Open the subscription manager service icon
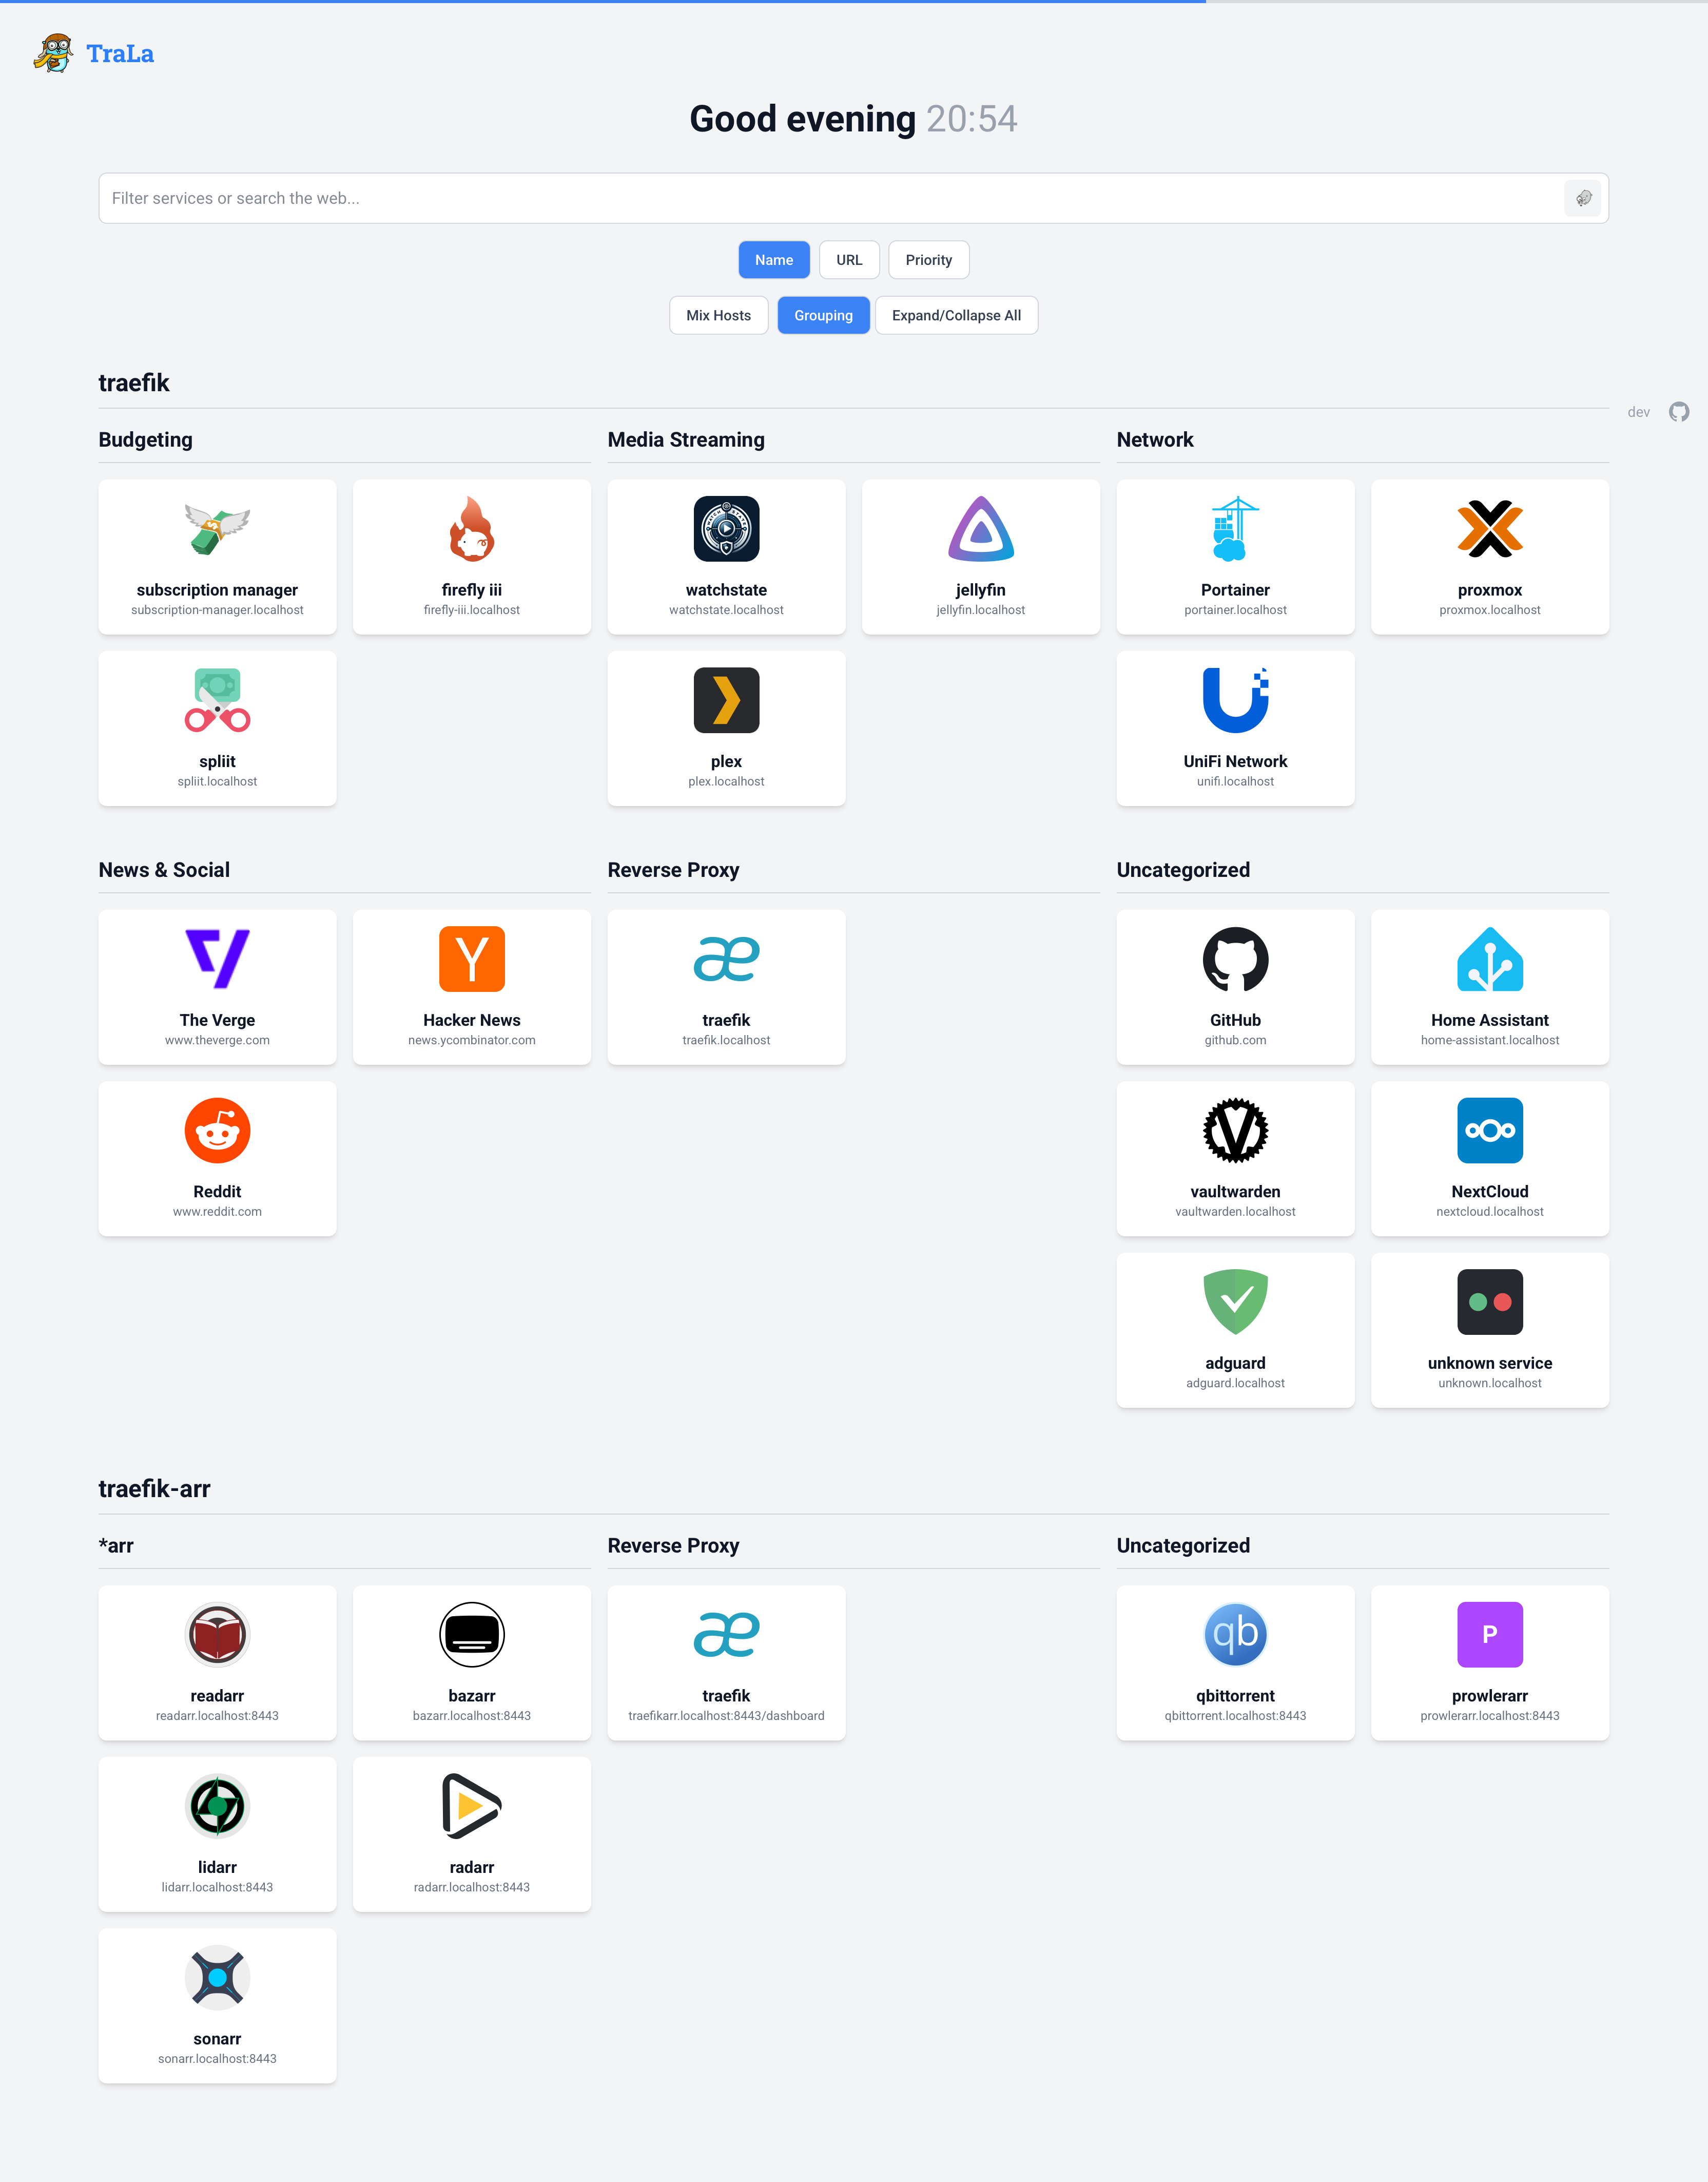 click(x=217, y=528)
